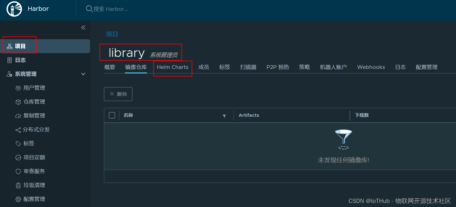
Task: Toggle the select-all checkbox in table header
Action: 112,115
